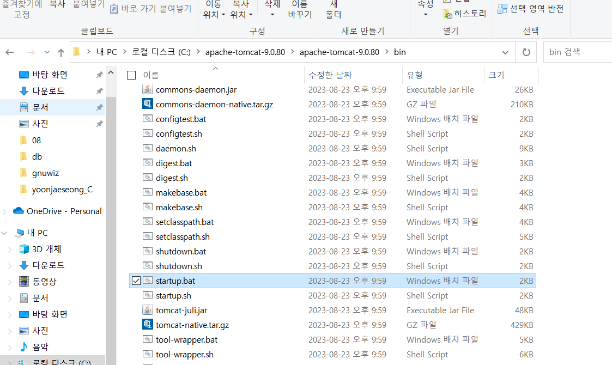
Task: Open the address bar history dropdown
Action: point(505,52)
